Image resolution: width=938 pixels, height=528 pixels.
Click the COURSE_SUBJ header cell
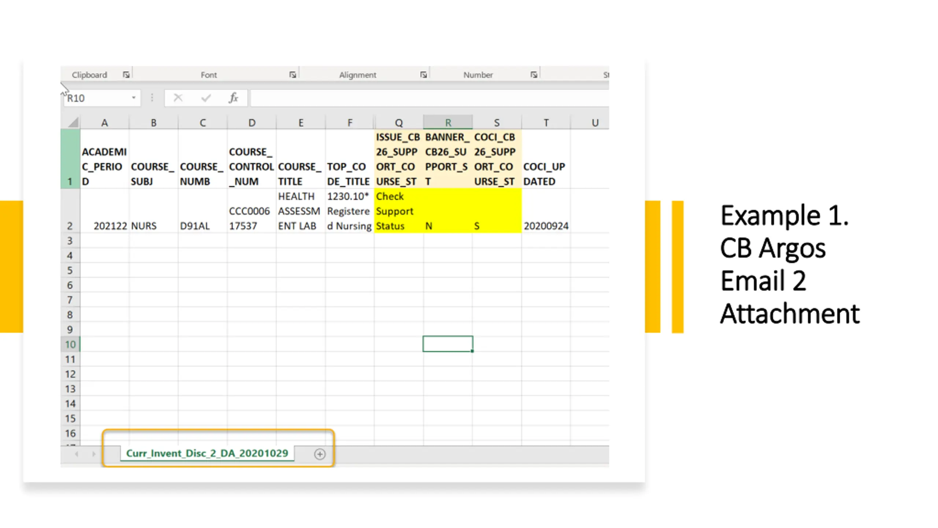[154, 159]
